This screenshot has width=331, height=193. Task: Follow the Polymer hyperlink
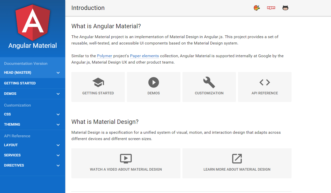coord(104,56)
